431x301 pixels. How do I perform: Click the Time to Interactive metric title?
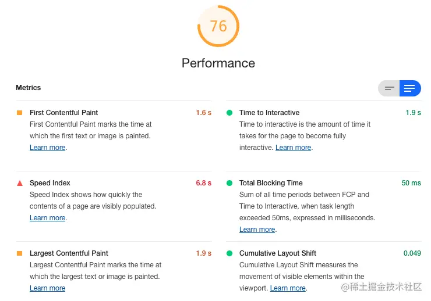(269, 113)
